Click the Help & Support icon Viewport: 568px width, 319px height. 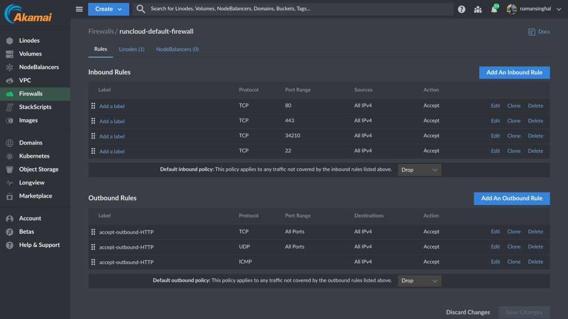[10, 245]
